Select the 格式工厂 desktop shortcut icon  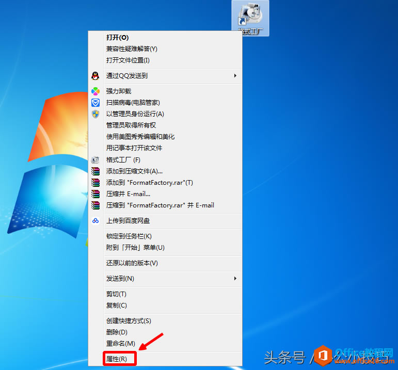tap(250, 18)
